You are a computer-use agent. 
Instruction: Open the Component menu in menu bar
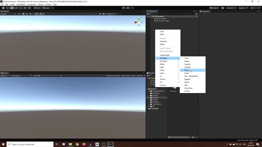(32, 4)
